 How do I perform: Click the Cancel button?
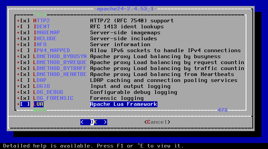(x=157, y=122)
